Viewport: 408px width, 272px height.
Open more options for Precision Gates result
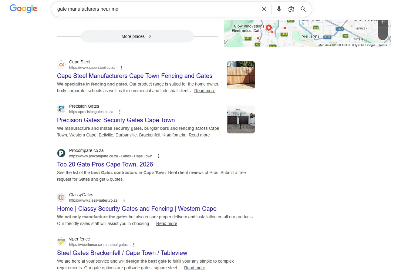click(x=120, y=112)
